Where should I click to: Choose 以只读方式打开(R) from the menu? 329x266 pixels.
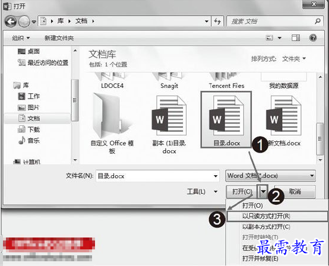pyautogui.click(x=277, y=216)
